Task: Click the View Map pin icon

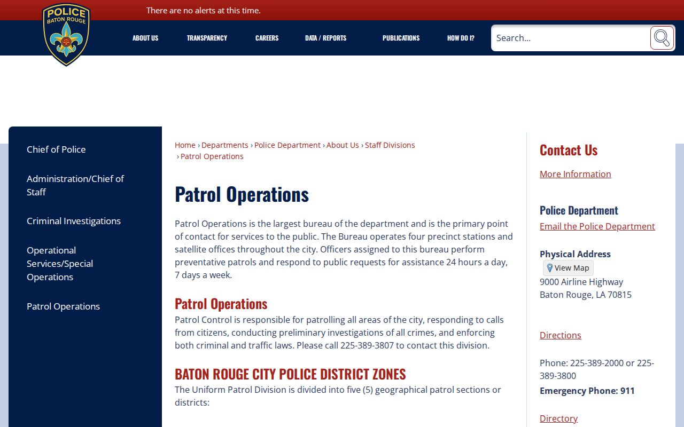Action: 549,268
